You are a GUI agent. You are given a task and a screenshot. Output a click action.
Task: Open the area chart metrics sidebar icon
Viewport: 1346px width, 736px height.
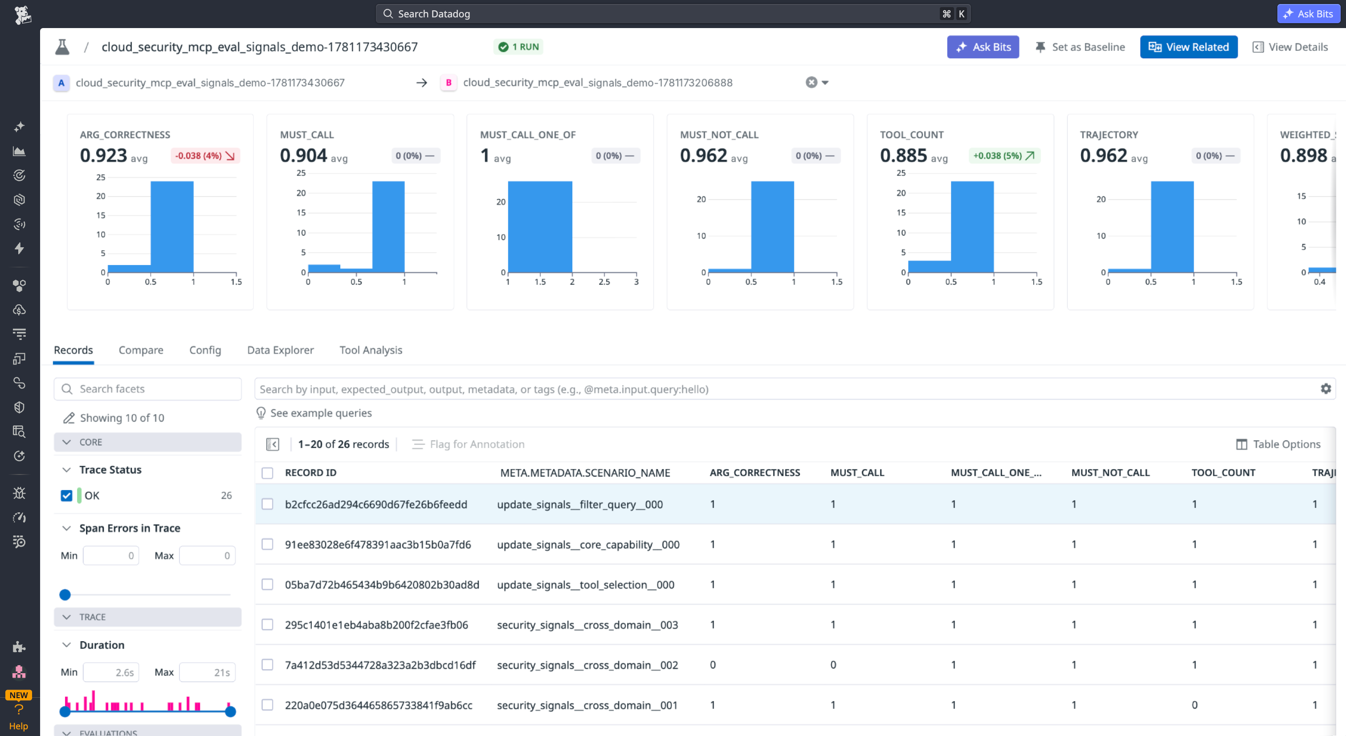pos(19,151)
